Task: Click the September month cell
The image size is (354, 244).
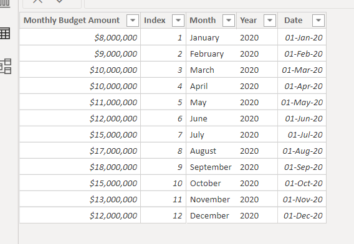Action: tap(211, 167)
